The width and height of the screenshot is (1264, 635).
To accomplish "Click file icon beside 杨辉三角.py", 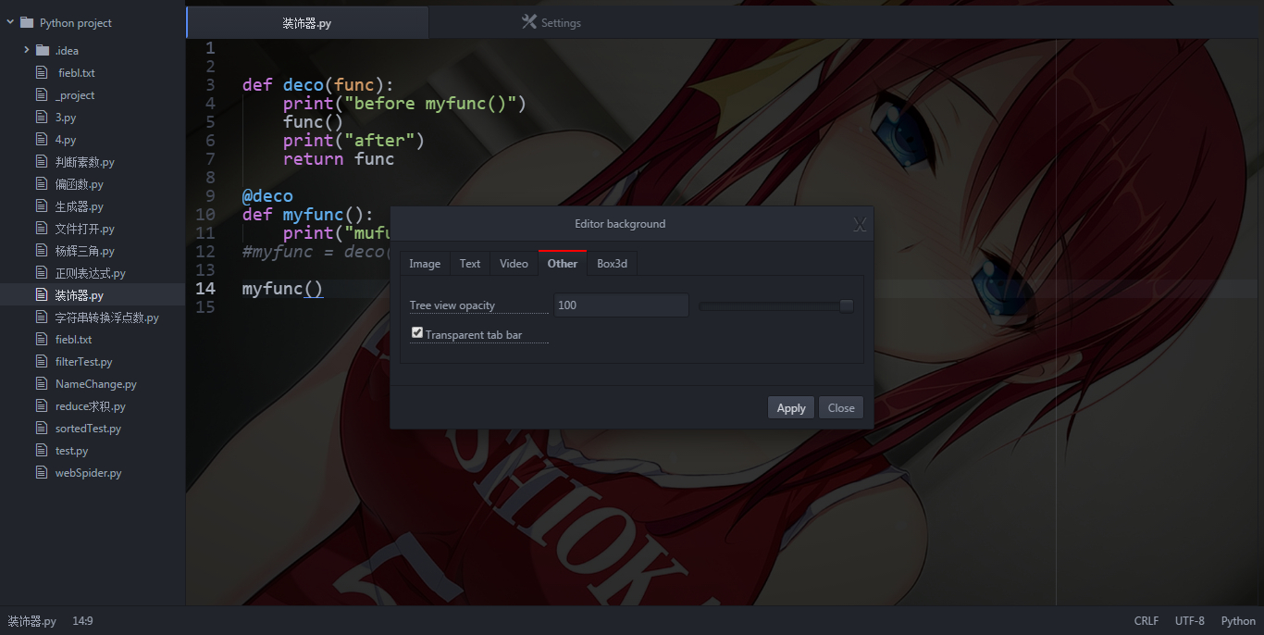I will [41, 250].
